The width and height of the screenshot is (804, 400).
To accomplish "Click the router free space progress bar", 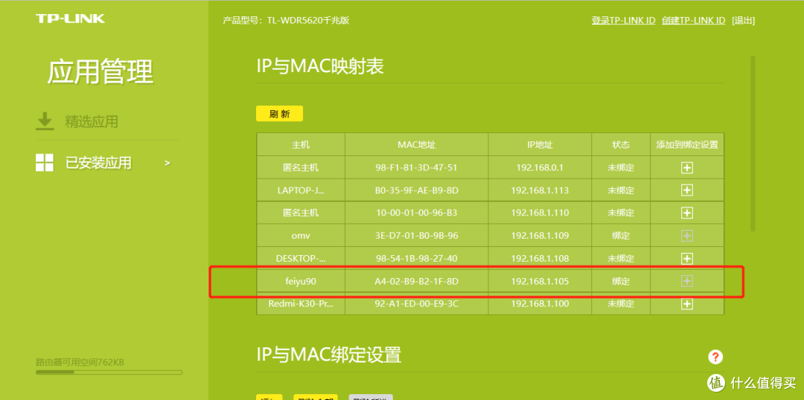I will point(109,372).
